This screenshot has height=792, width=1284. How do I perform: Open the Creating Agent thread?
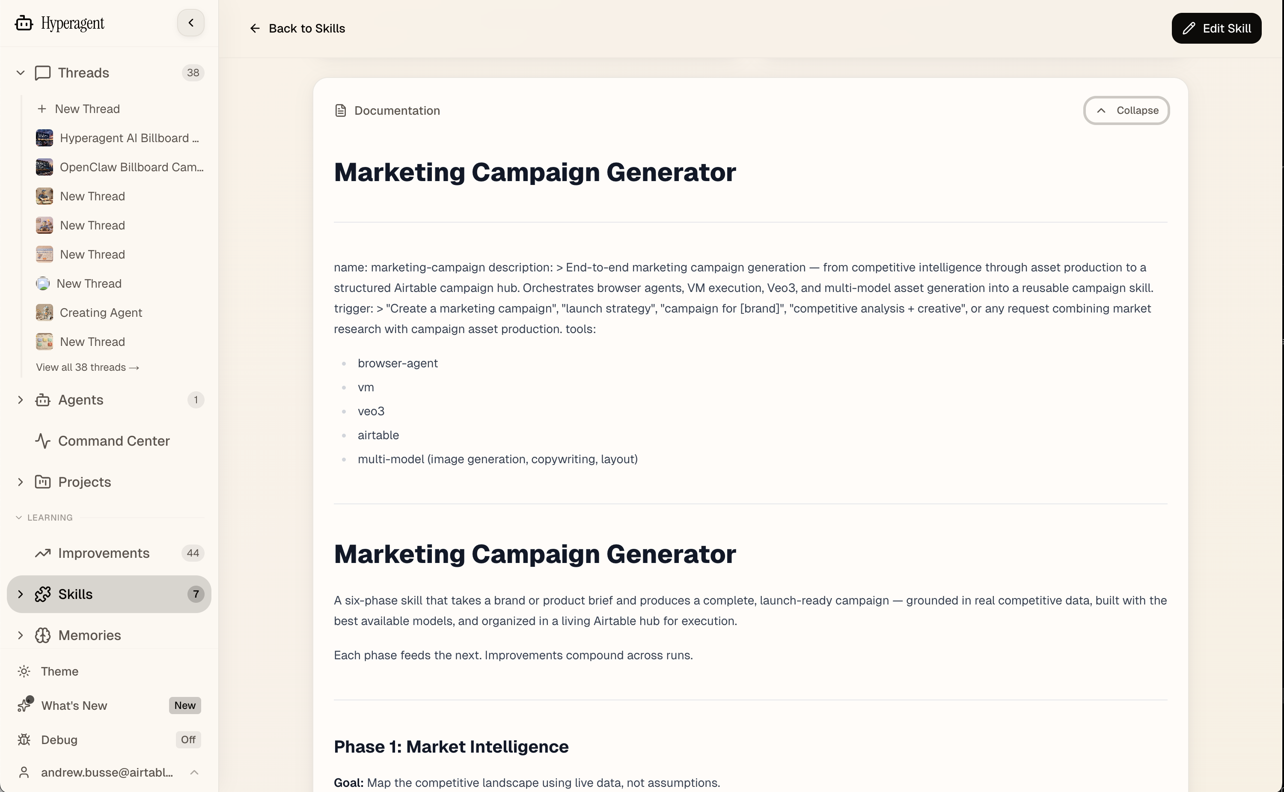click(x=101, y=313)
